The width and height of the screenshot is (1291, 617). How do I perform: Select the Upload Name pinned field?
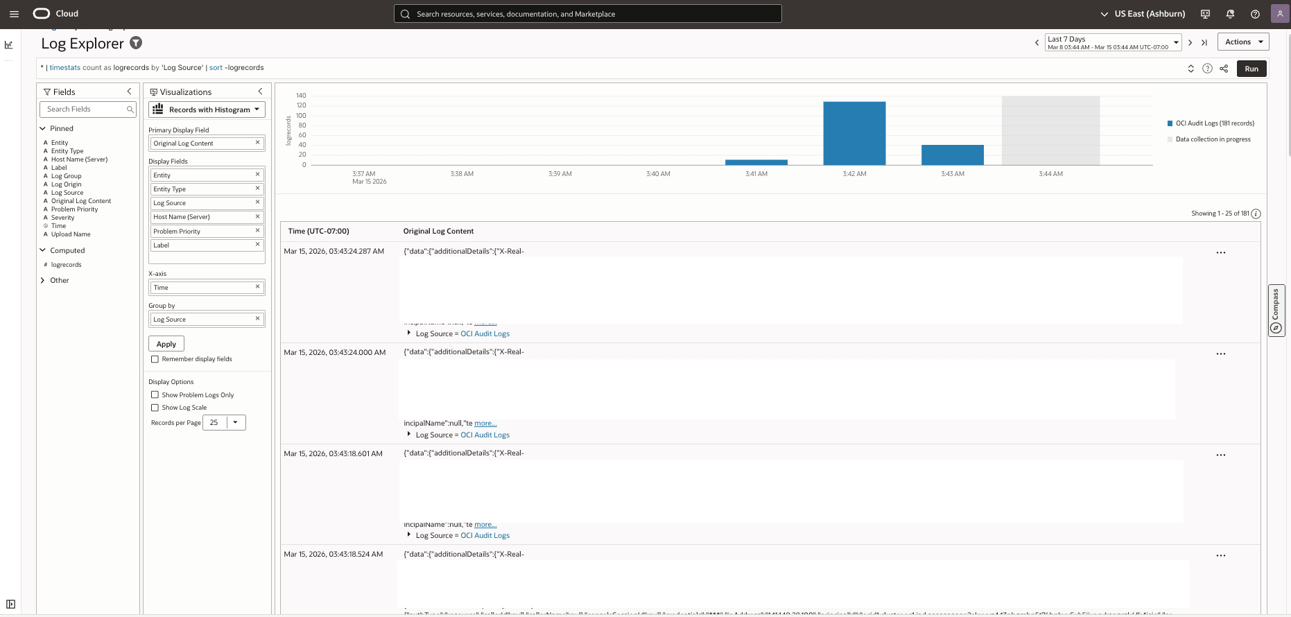click(71, 234)
